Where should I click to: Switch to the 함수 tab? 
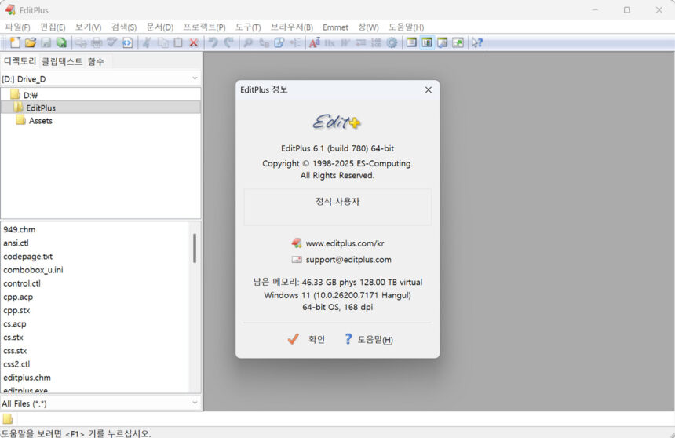(96, 61)
